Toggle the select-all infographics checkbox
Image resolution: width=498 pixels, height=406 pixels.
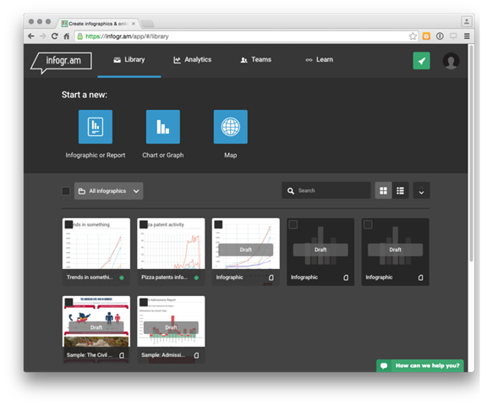(66, 191)
